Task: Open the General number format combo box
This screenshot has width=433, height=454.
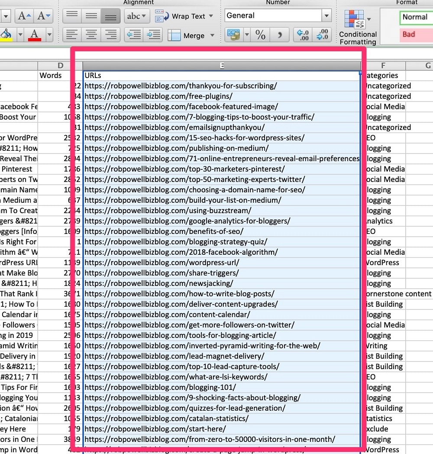Action: (x=278, y=16)
